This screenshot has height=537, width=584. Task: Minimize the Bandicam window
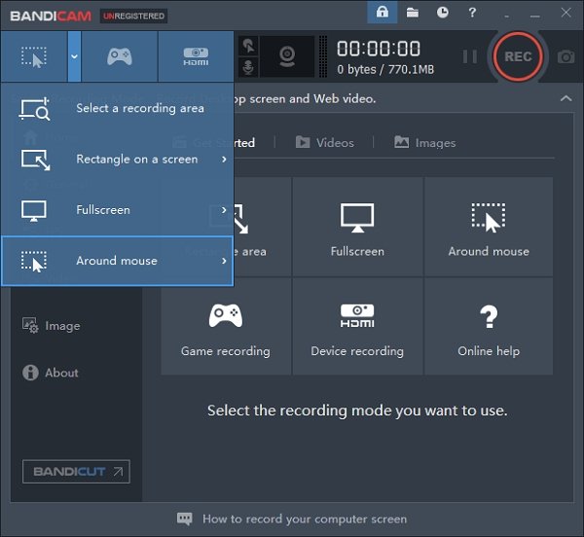pyautogui.click(x=535, y=16)
